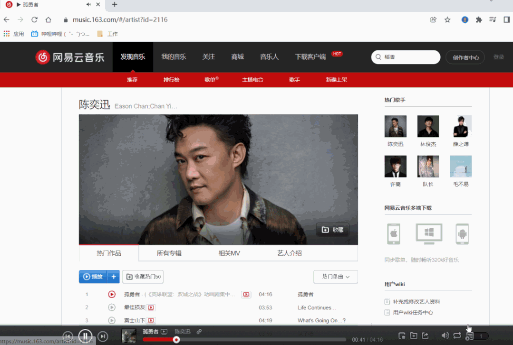Open the 下载客户端 navigation tab
This screenshot has width=513, height=345.
(310, 57)
